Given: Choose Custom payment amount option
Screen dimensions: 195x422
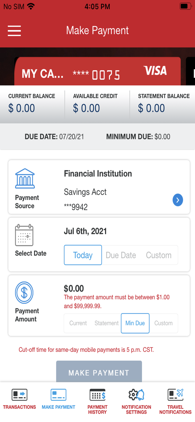Looking at the screenshot, I should point(163,323).
